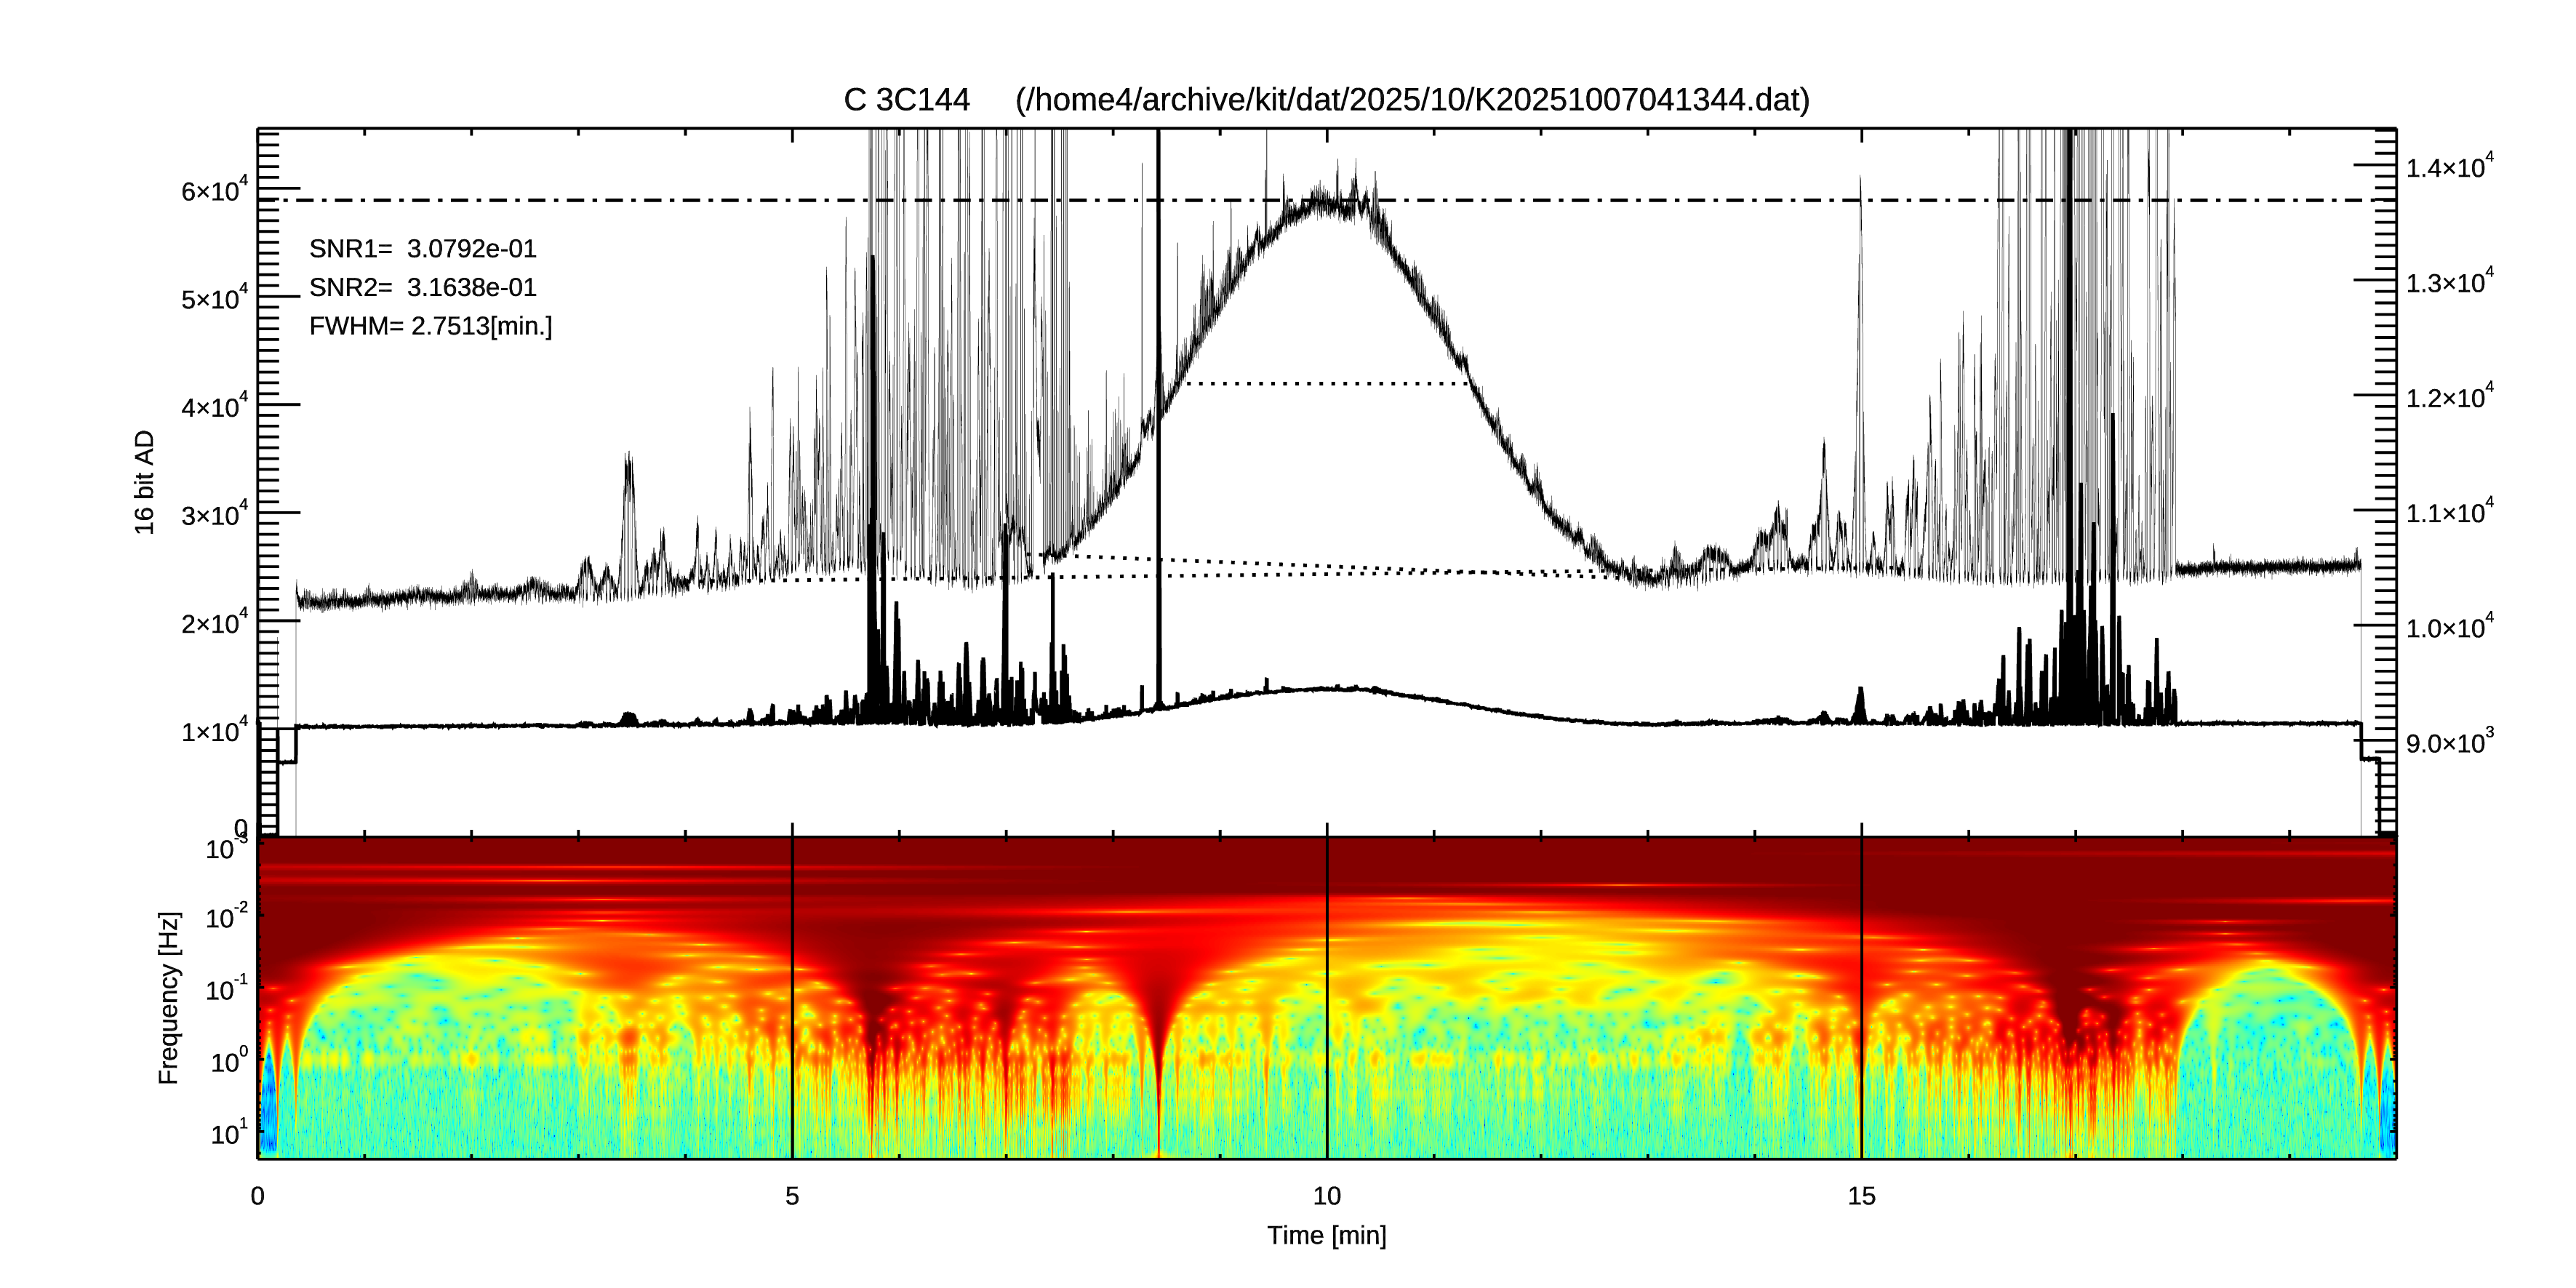Viewport: 2576px width, 1288px height.
Task: Click the Frequency [Hz] axis label
Action: tap(169, 997)
